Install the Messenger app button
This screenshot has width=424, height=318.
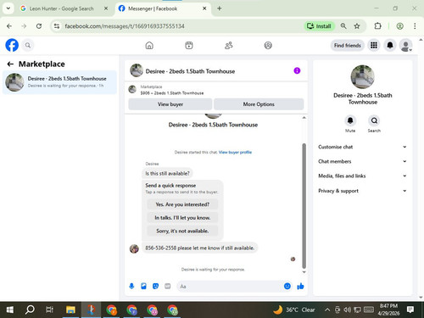tap(319, 26)
